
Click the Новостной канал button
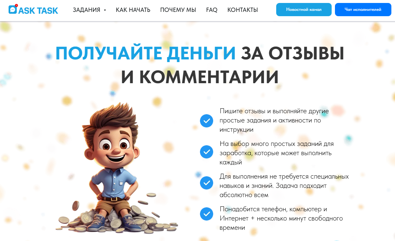304,10
